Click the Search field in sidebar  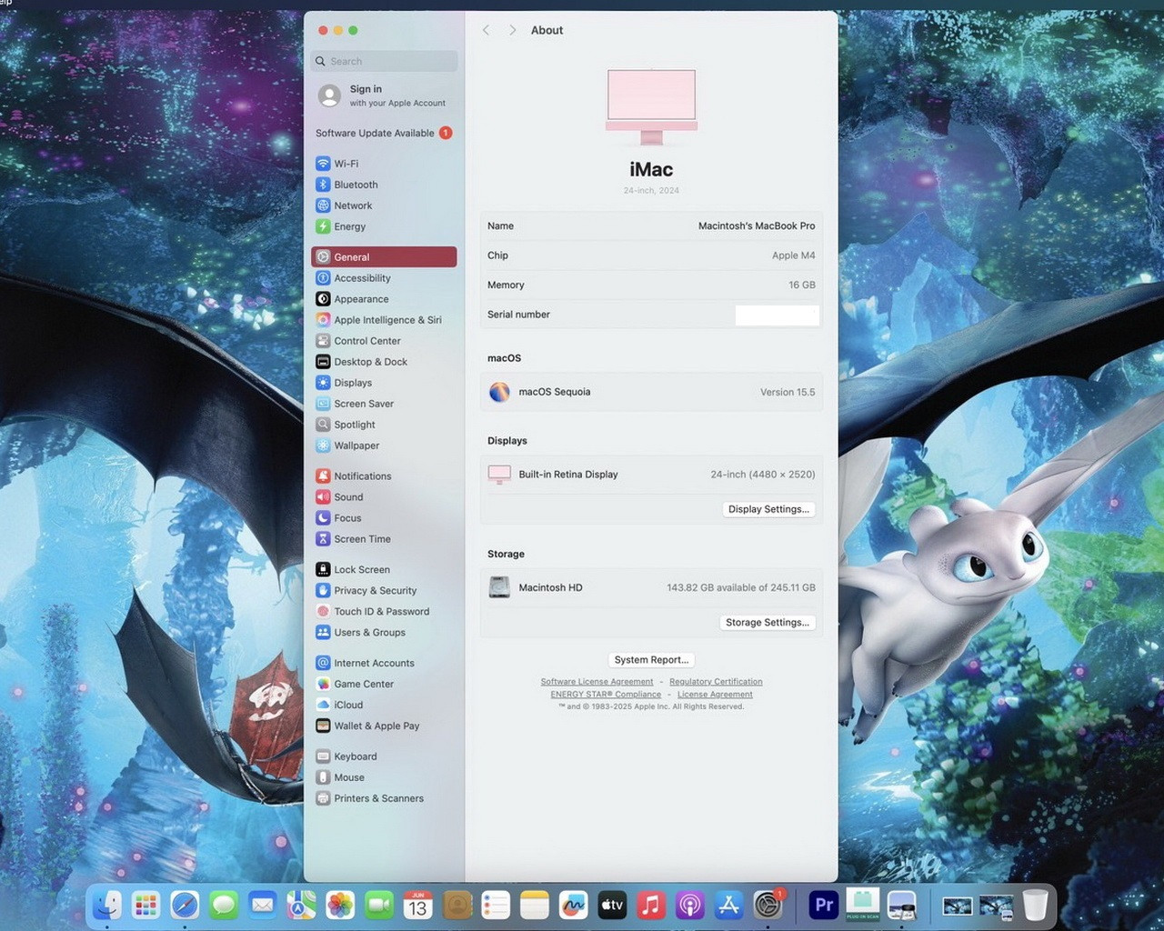pos(384,61)
